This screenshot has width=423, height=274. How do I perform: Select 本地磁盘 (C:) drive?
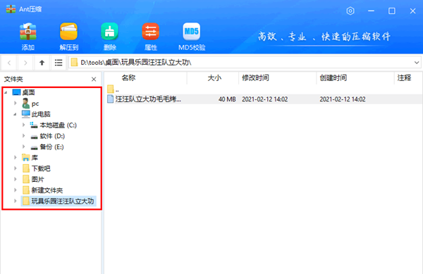tap(54, 125)
